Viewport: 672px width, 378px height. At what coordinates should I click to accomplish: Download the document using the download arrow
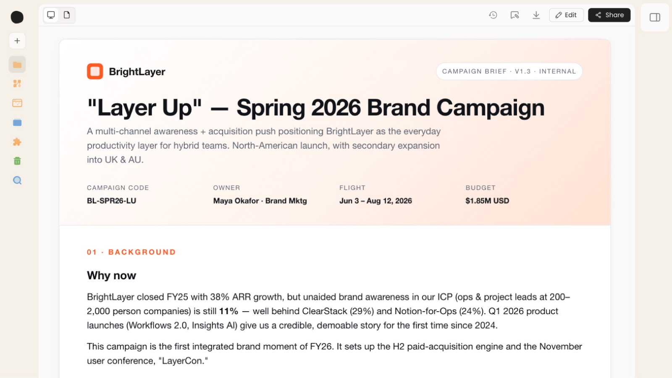point(536,15)
